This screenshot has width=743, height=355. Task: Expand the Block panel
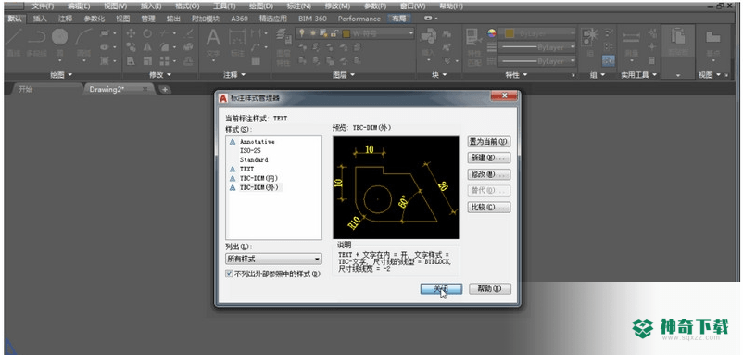439,75
